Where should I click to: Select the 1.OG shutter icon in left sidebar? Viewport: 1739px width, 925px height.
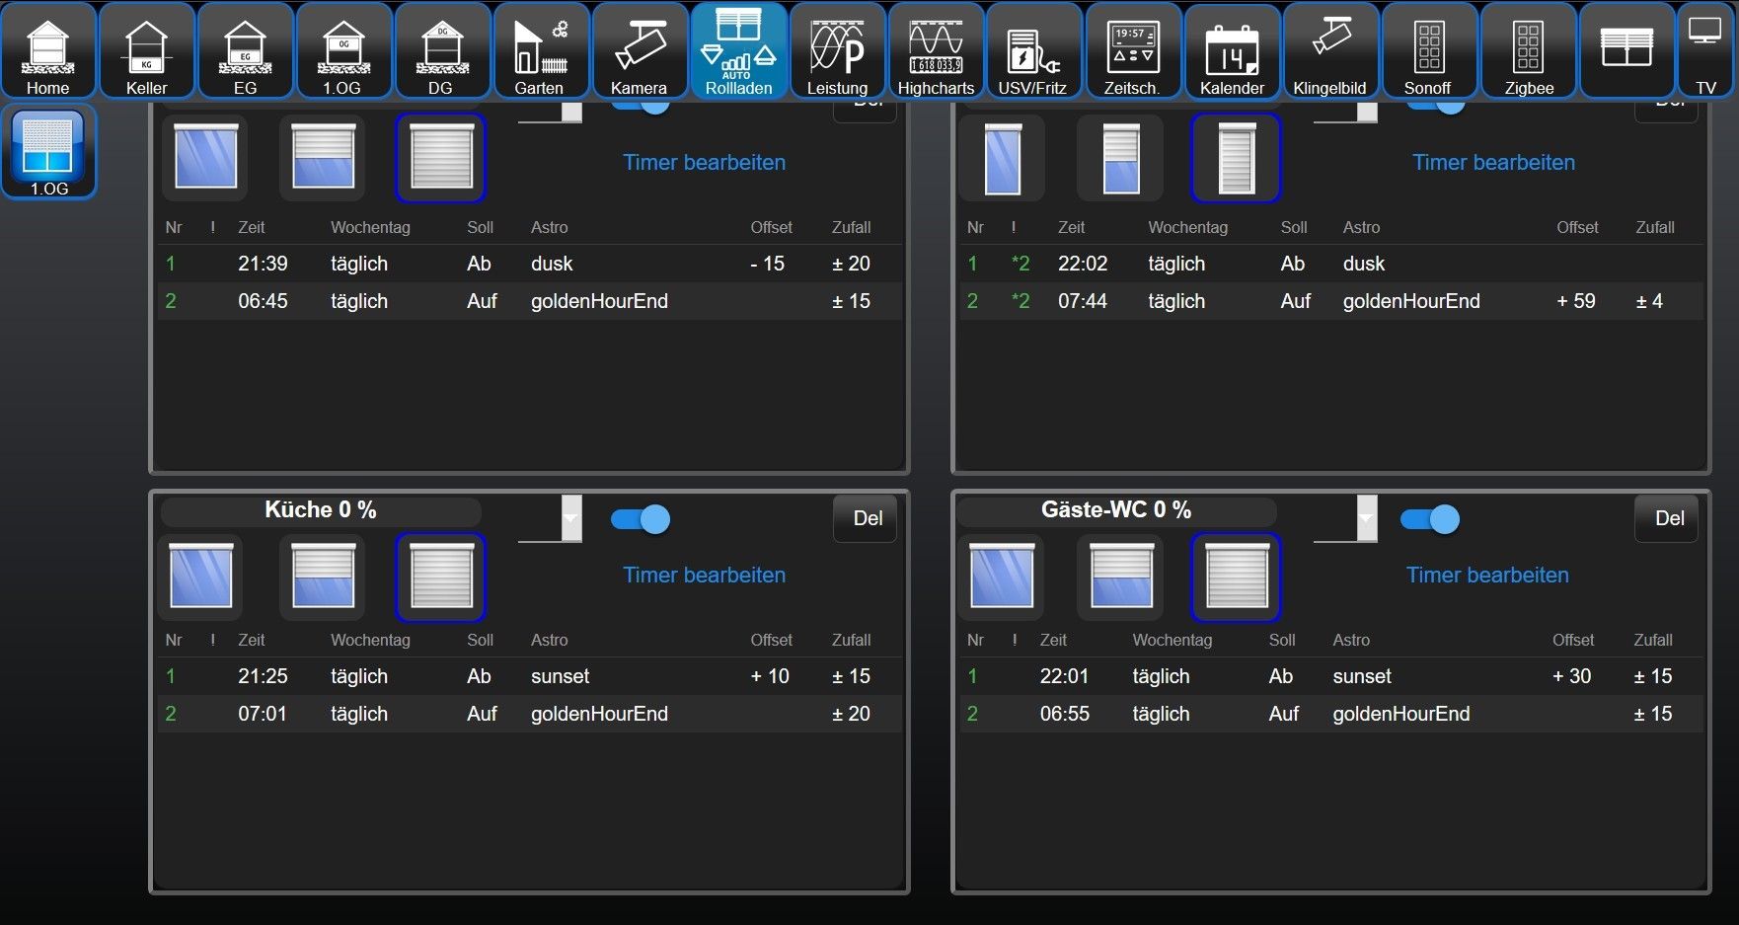[x=48, y=152]
